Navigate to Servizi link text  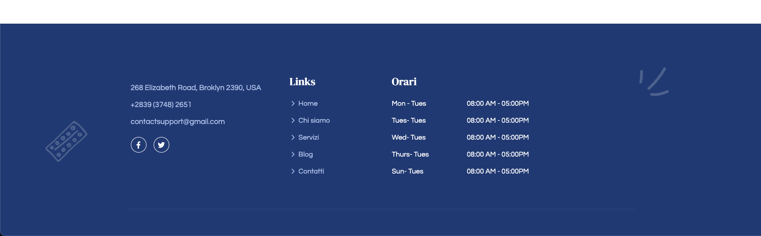(309, 137)
